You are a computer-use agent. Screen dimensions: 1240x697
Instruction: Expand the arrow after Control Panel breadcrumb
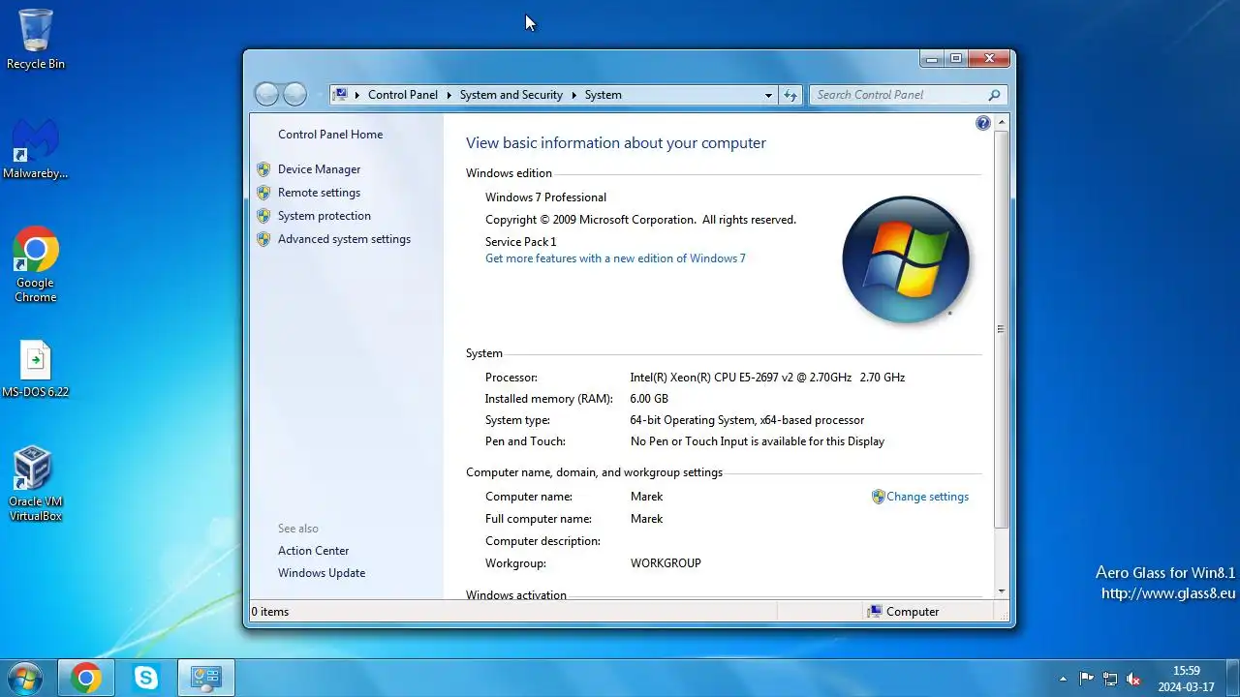(x=449, y=95)
